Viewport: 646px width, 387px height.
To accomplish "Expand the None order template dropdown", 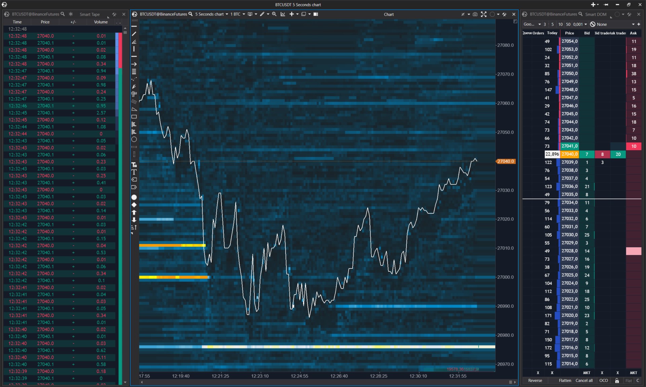I will coord(633,24).
